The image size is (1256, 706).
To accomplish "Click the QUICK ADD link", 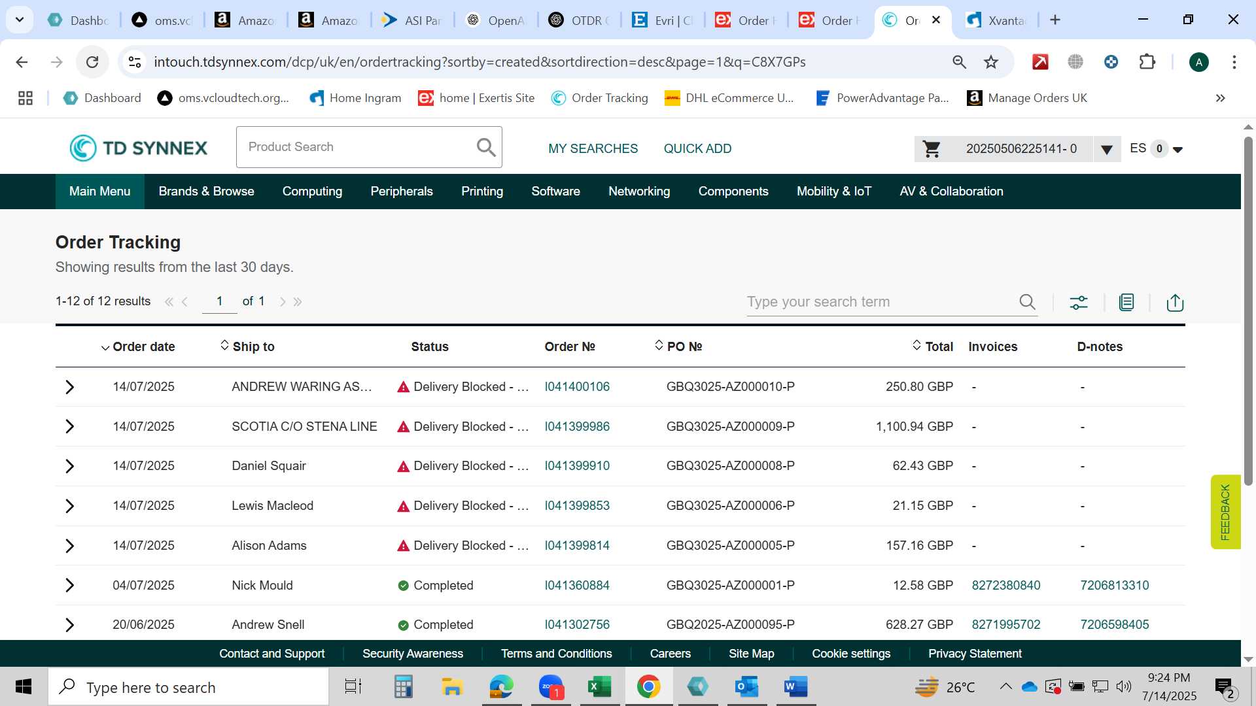I will click(697, 149).
